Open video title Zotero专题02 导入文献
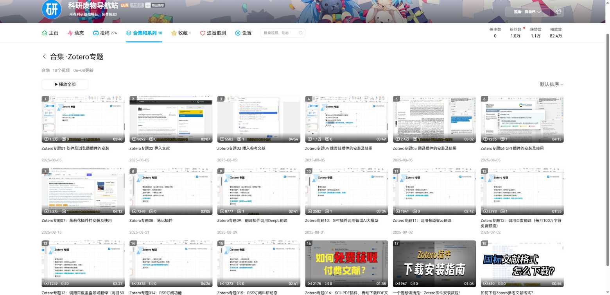The image size is (610, 295). pos(150,148)
